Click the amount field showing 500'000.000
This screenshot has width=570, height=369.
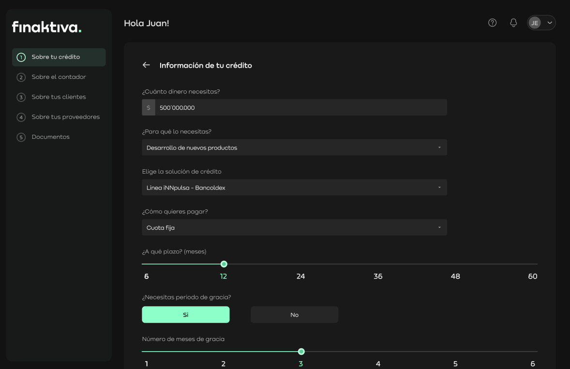point(301,107)
